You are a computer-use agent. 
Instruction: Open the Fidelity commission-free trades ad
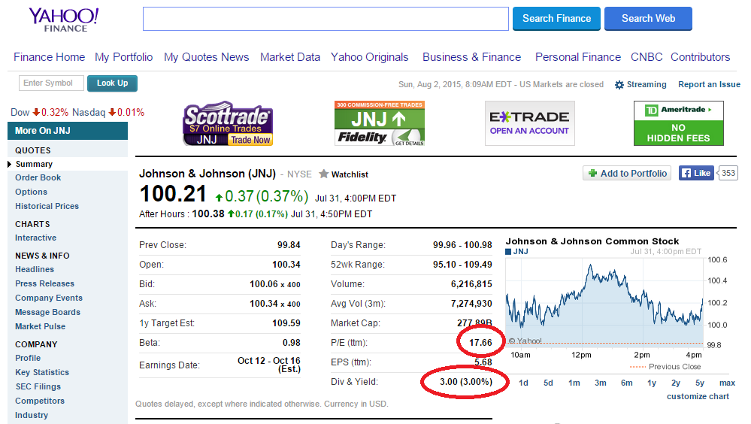click(x=380, y=123)
